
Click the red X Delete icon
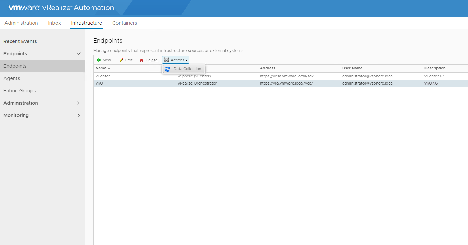pos(141,60)
